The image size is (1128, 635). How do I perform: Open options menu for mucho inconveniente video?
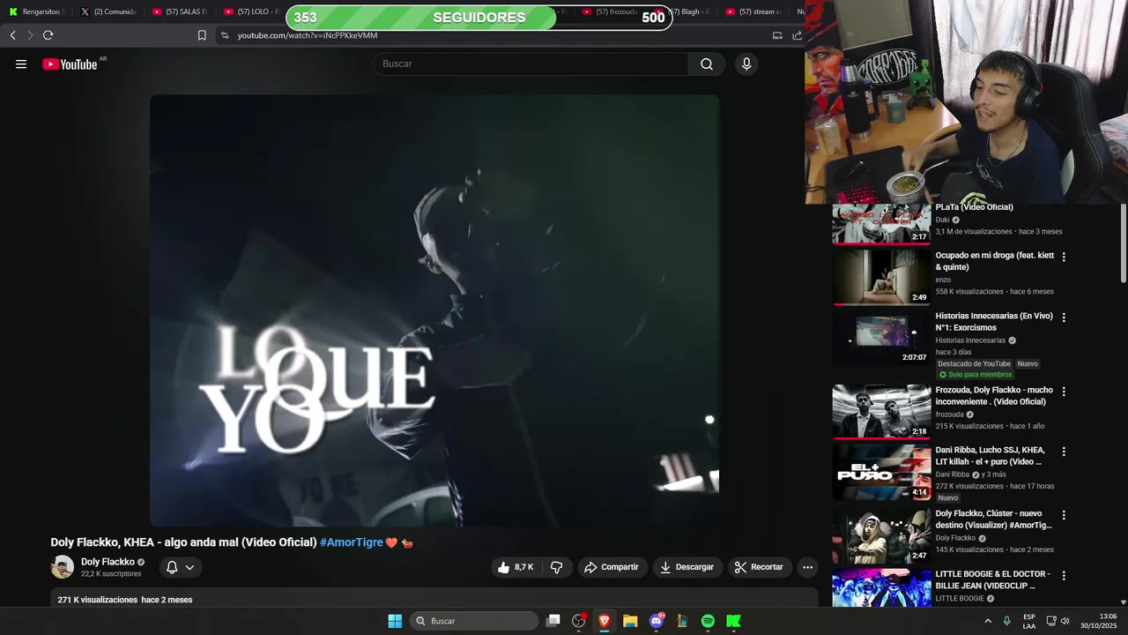1064,391
